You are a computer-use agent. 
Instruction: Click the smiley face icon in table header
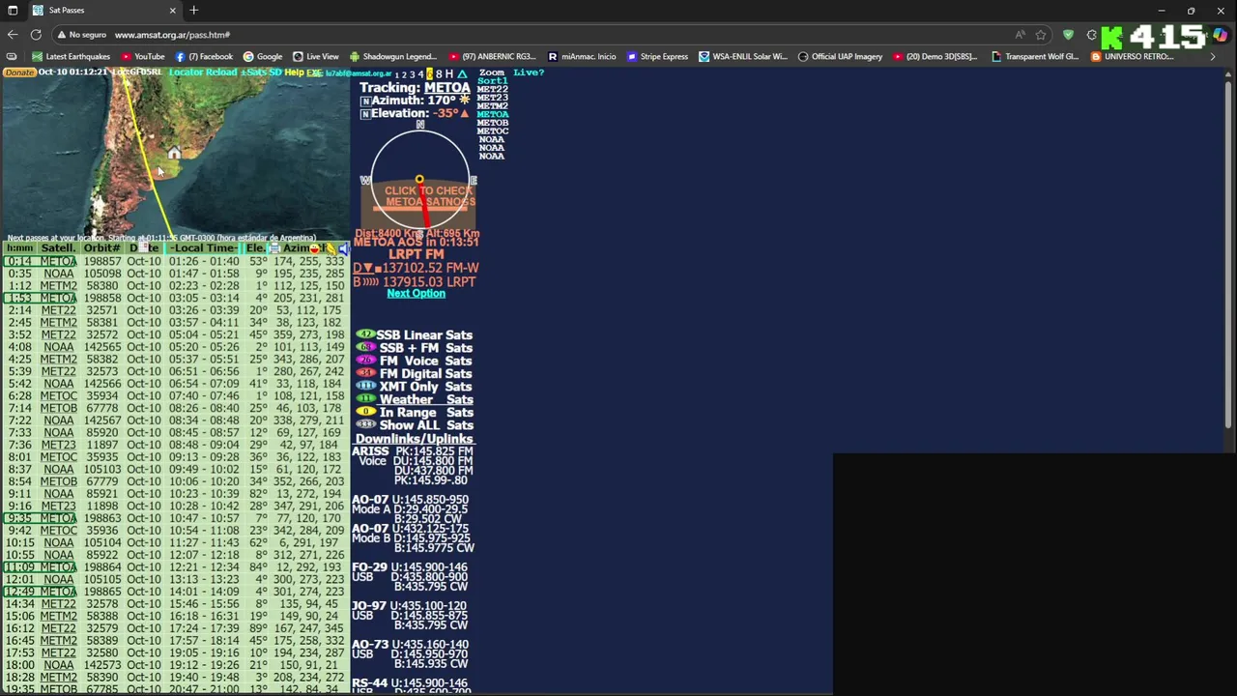(314, 248)
